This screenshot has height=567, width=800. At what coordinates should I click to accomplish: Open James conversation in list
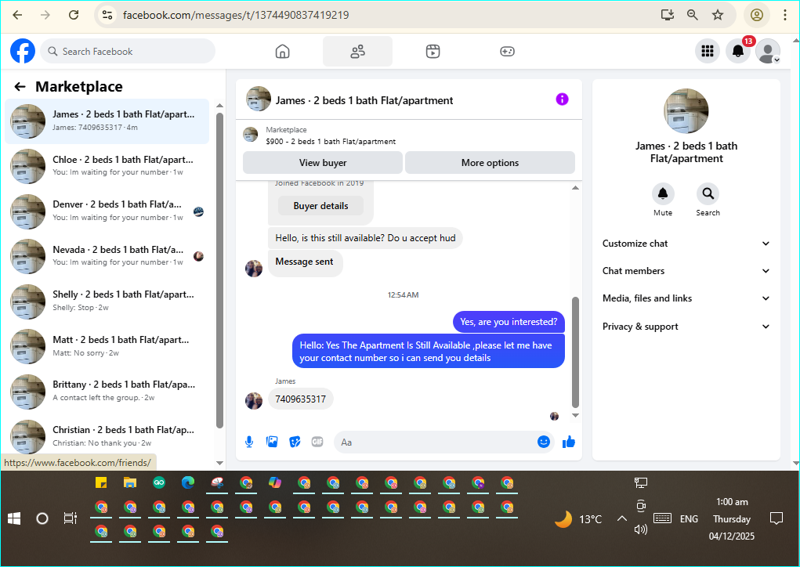pos(107,121)
